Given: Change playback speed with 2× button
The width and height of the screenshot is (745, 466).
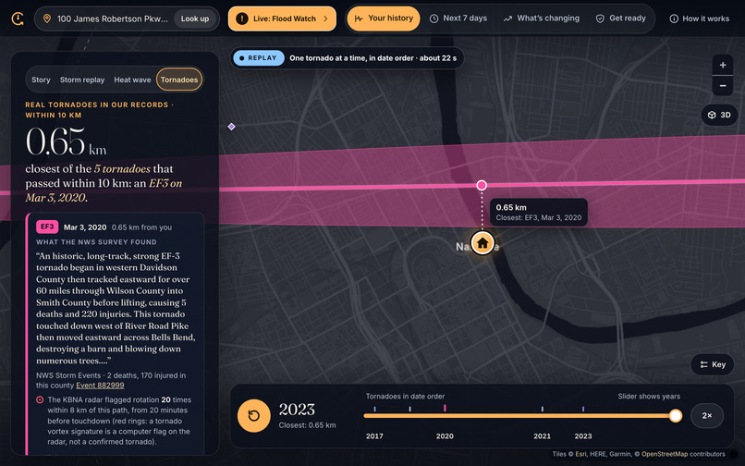Looking at the screenshot, I should pos(707,415).
